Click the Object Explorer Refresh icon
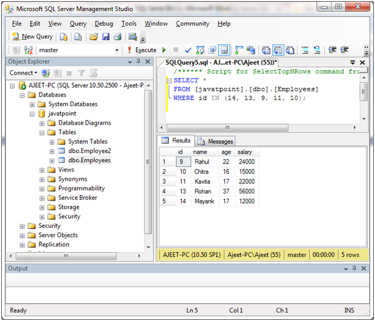This screenshot has height=321, width=375. coord(93,73)
